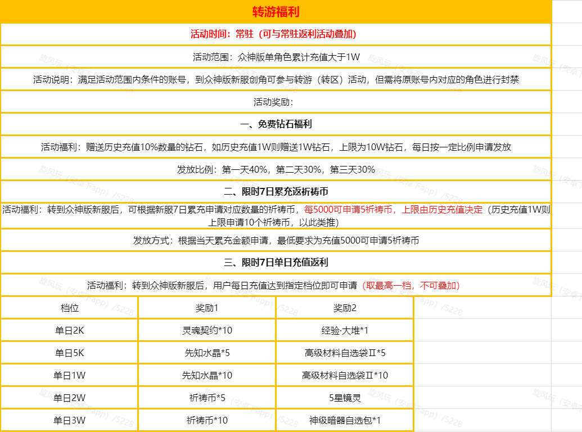Screen dimensions: 582x432
Task: Select the 祈祷币*10 reward cell
Action: pos(207,421)
